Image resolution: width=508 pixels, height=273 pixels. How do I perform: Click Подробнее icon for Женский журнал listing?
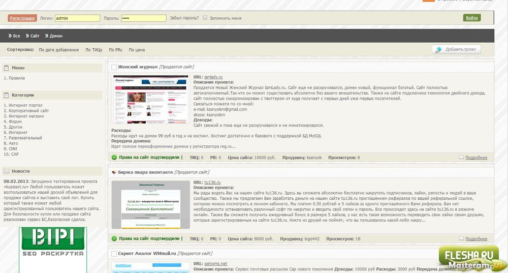[x=461, y=157]
